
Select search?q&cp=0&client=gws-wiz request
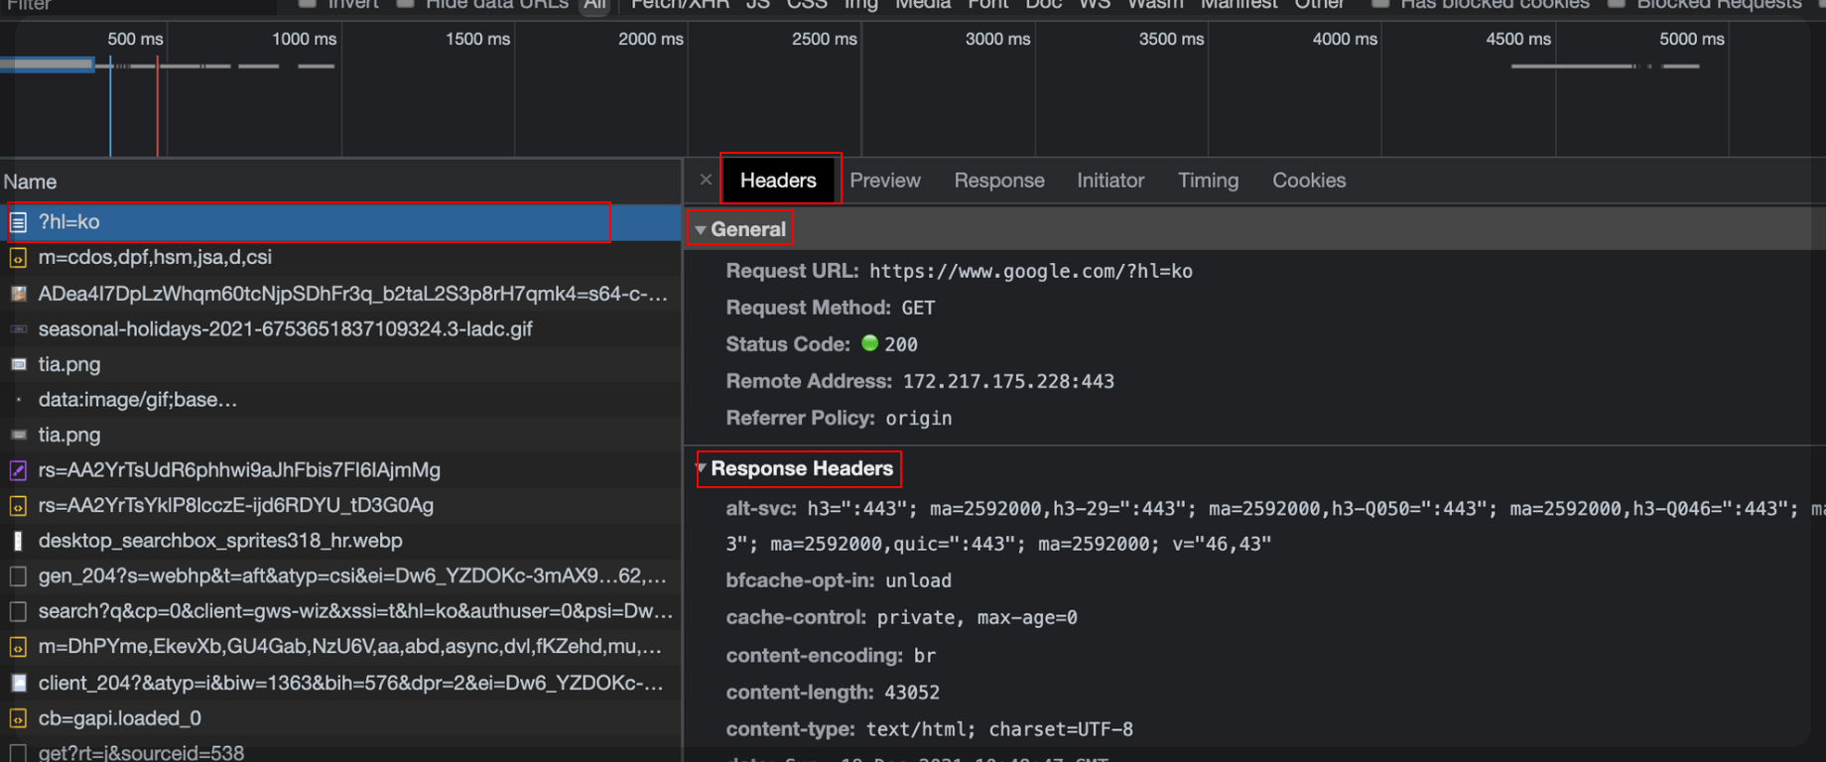[340, 611]
